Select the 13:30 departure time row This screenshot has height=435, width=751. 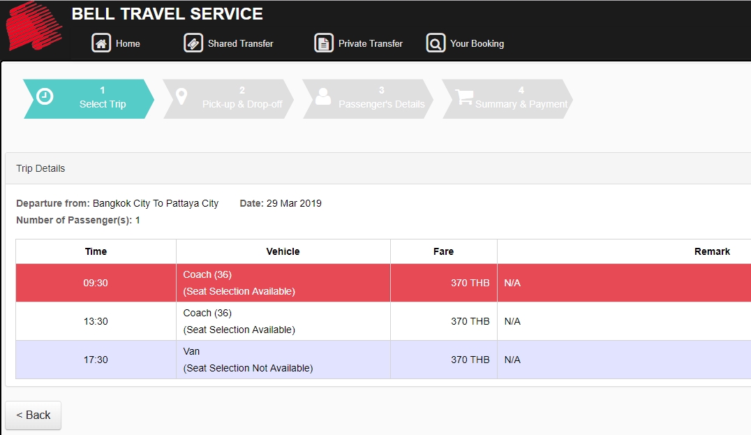coord(96,321)
